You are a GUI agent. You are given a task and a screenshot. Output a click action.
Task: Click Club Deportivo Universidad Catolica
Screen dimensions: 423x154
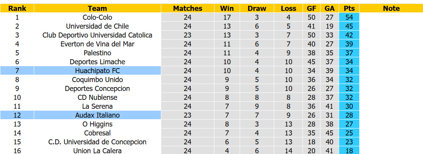97,35
